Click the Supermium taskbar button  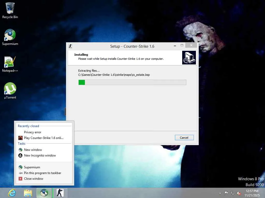(44, 193)
